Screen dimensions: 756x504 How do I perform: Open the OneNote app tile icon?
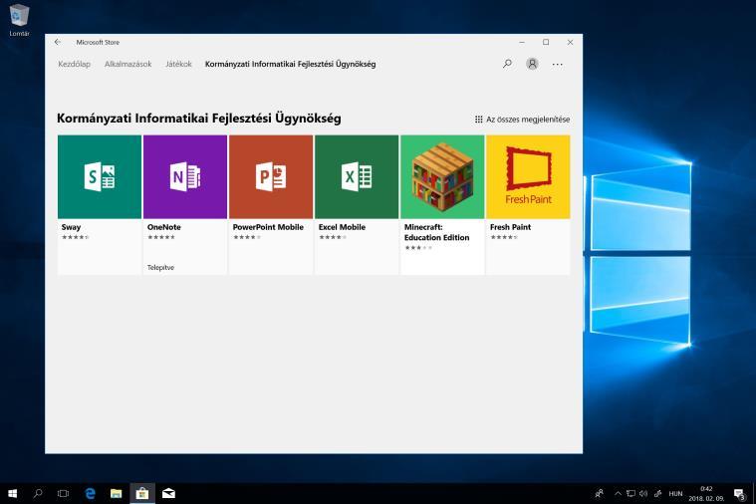[x=185, y=176]
